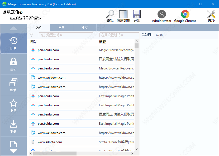Viewport: 219px width, 156px height.
Task: Switch to the 搜索 tab
Action: 61,28
